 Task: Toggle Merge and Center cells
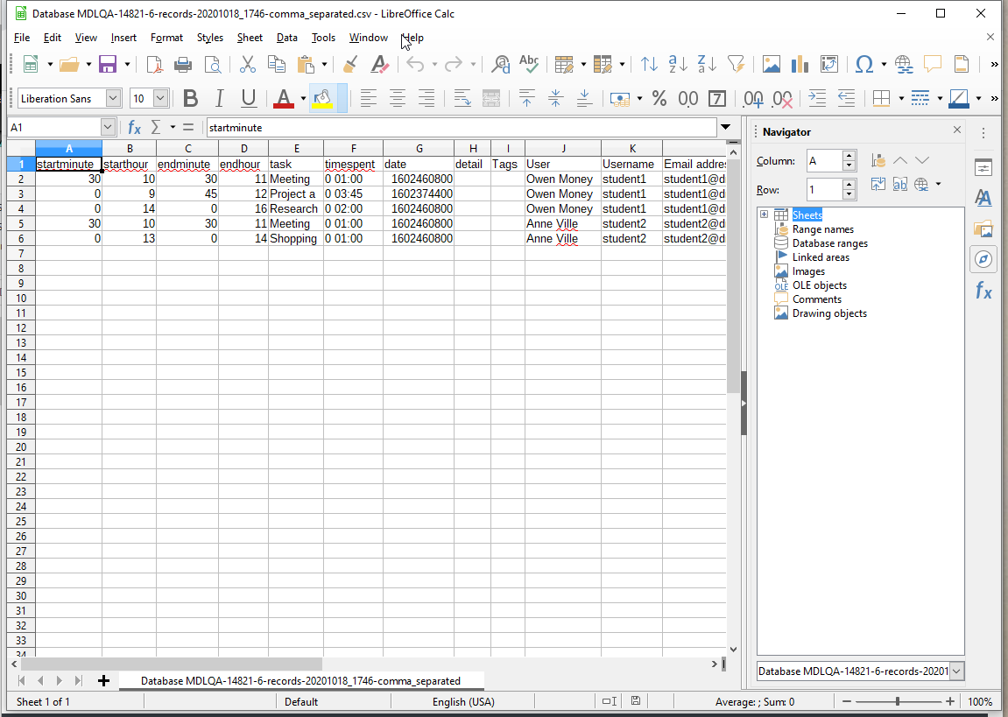coord(491,98)
